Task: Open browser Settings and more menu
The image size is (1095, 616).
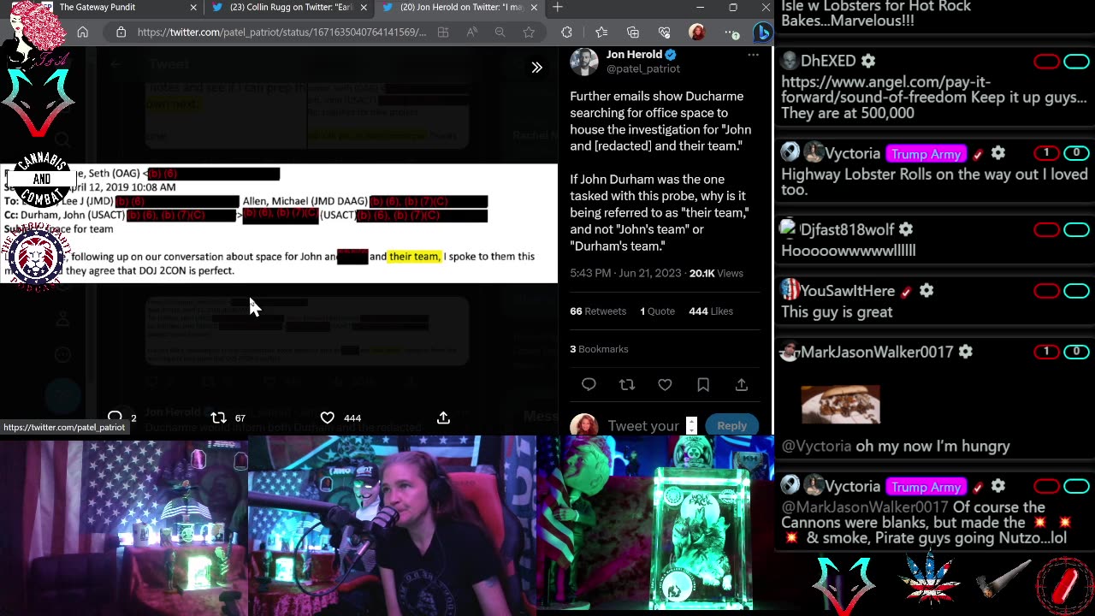Action: pos(731,33)
